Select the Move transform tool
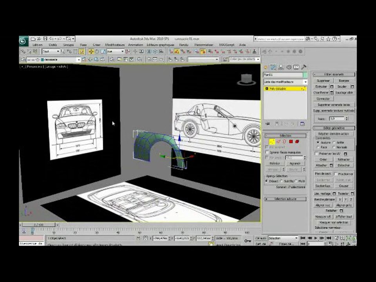 (x=91, y=51)
